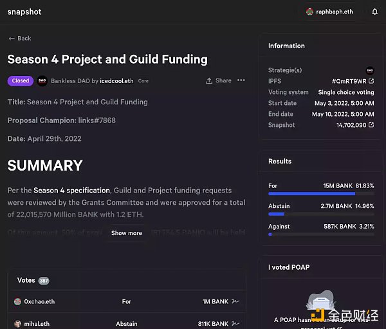The height and width of the screenshot is (329, 386).
Task: Open the mihal.eth voter profile
Action: coord(37,324)
